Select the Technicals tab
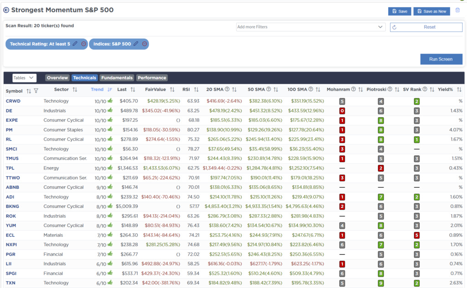The height and width of the screenshot is (288, 467). [x=84, y=78]
